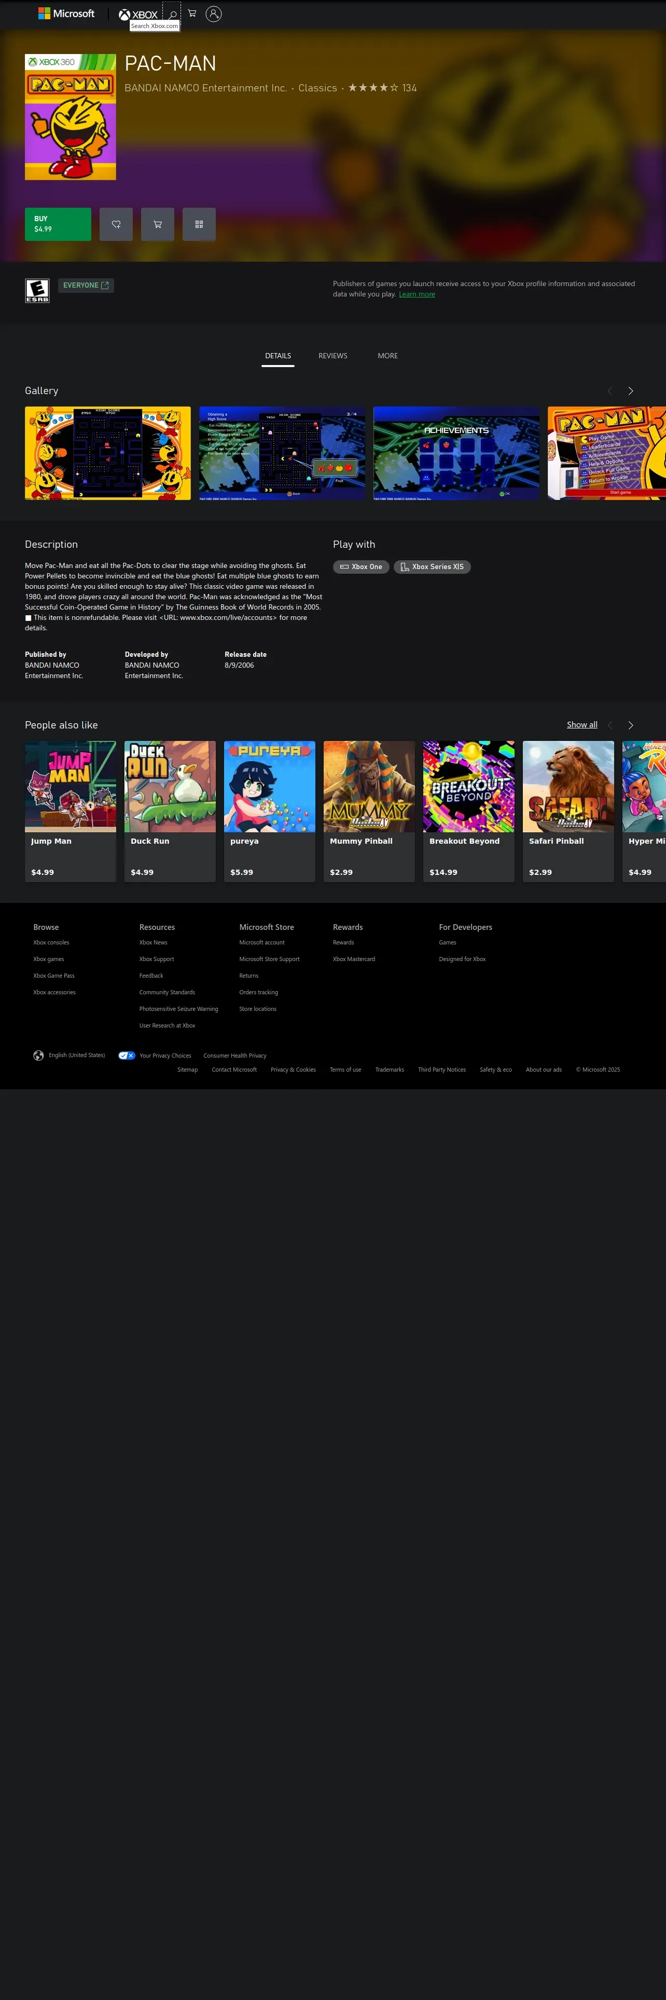Go to previous Gallery images arrow
Screen dimensions: 666x2000
click(x=610, y=390)
